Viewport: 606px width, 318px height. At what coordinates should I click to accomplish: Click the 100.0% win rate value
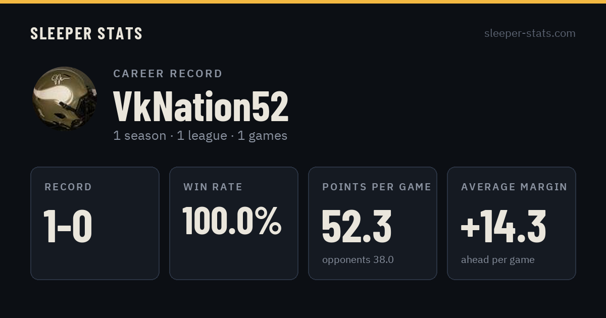tap(232, 221)
